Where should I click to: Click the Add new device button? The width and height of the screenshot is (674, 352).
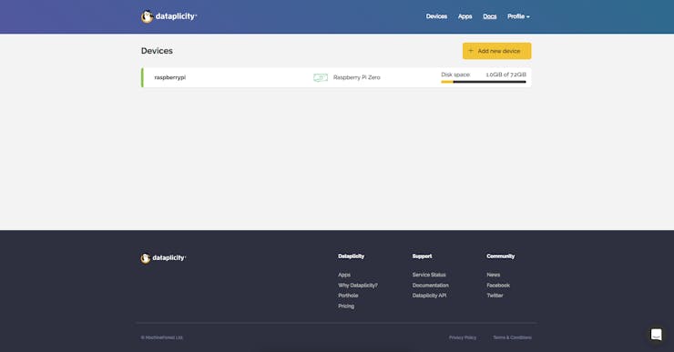(x=497, y=51)
